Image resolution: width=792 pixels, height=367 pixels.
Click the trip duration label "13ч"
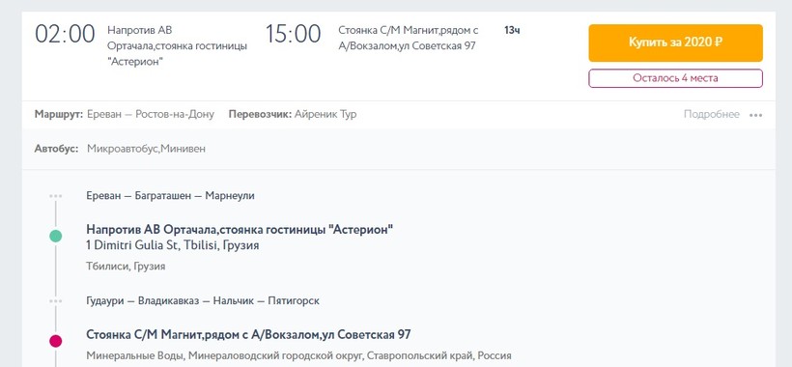tap(512, 30)
